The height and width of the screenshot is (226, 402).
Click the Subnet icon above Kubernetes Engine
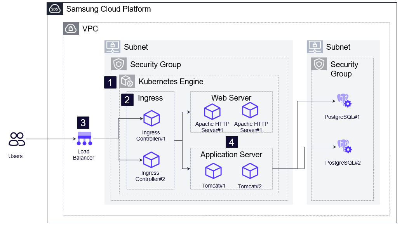[112, 47]
